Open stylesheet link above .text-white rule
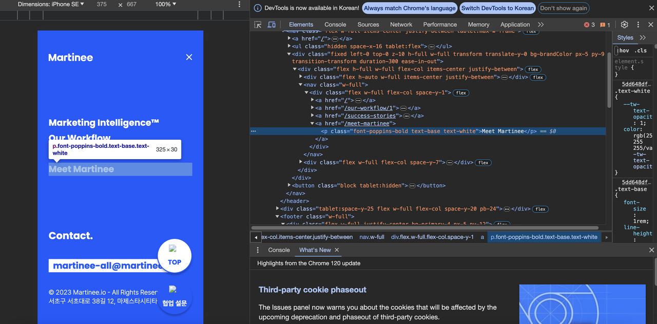 (x=636, y=84)
